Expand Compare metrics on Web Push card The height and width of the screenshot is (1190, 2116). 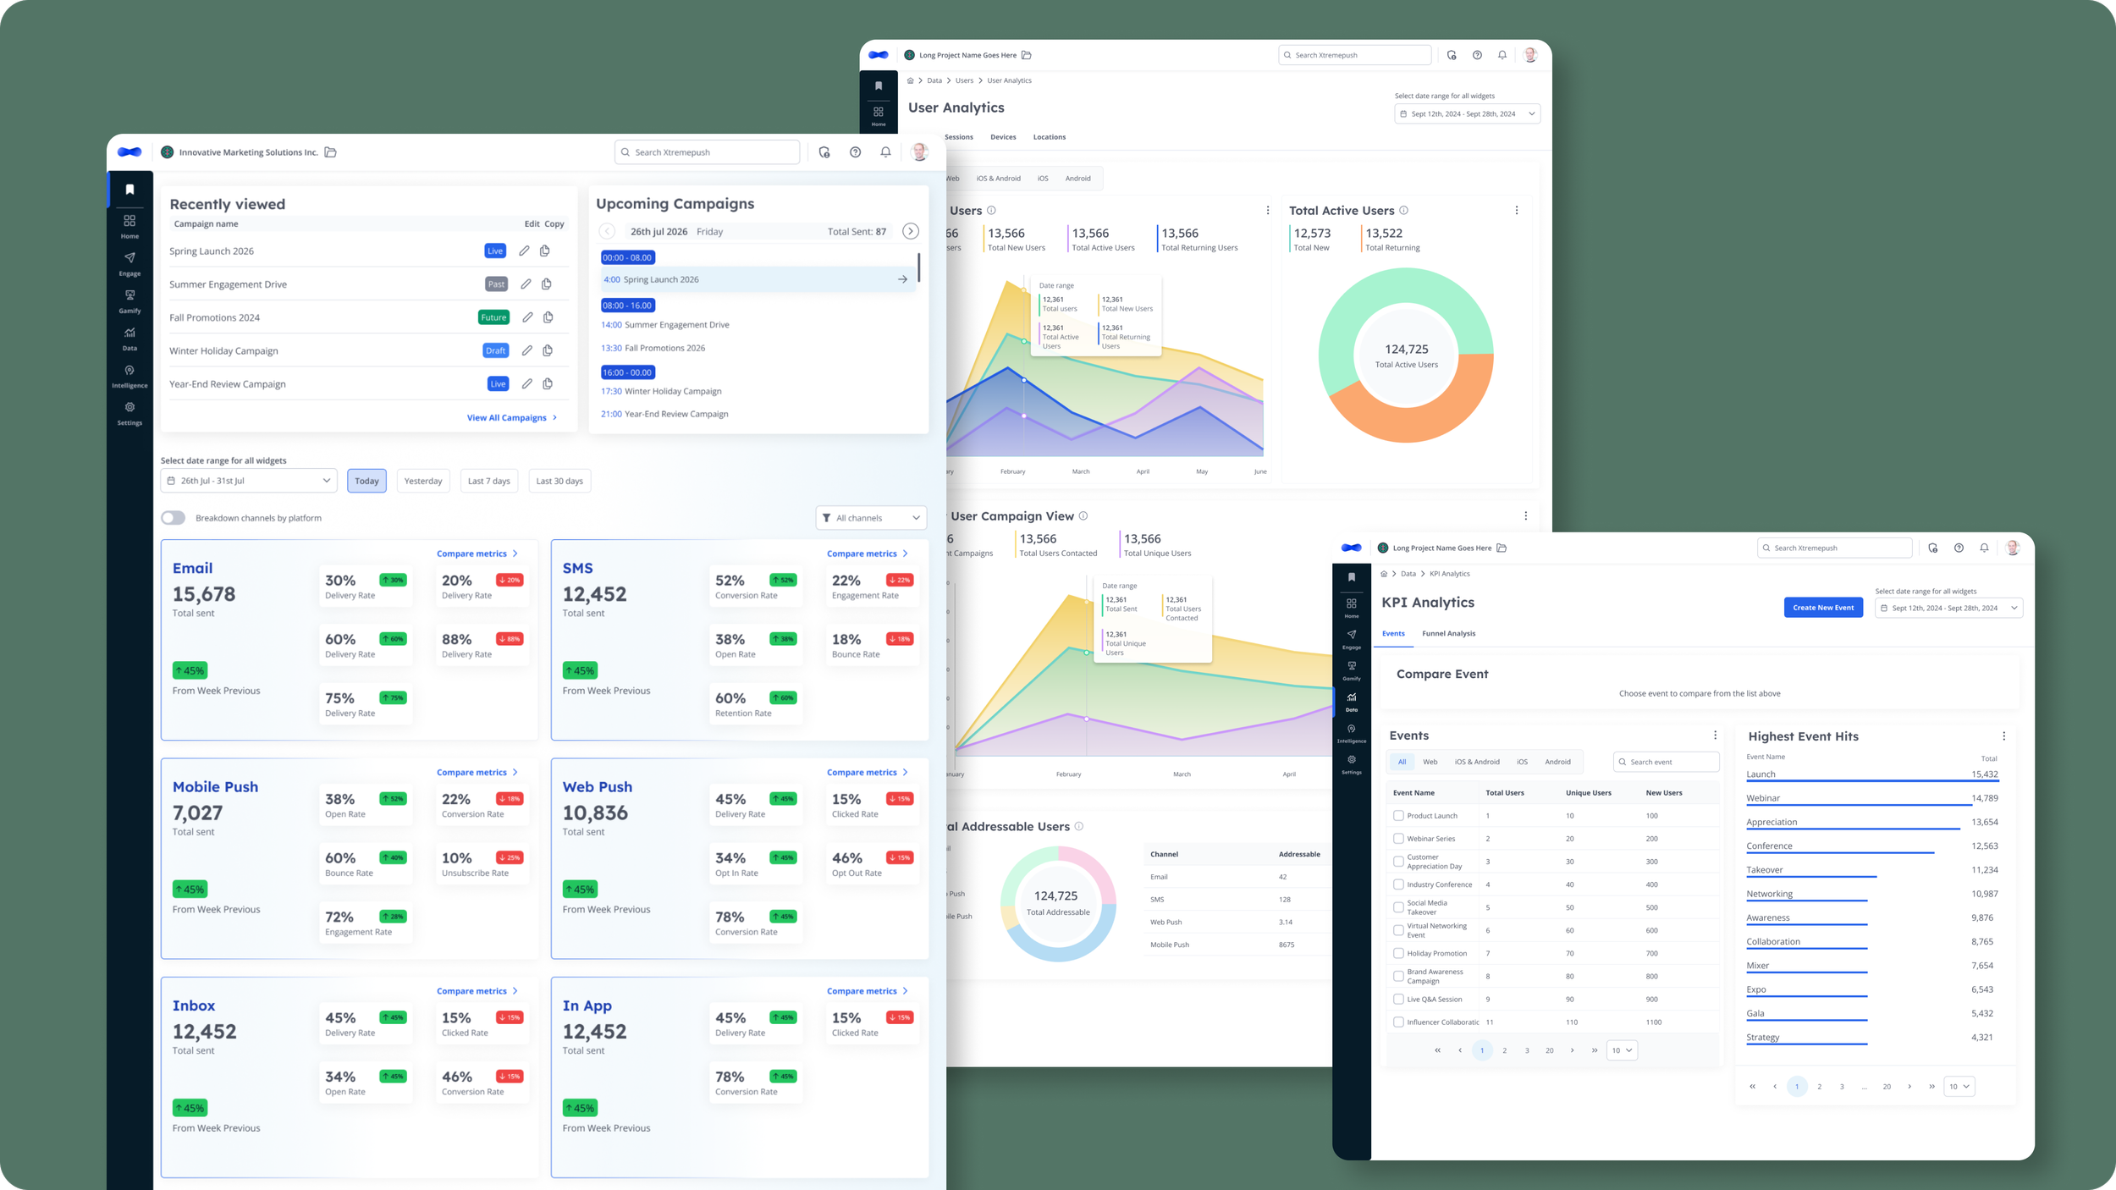pyautogui.click(x=867, y=773)
